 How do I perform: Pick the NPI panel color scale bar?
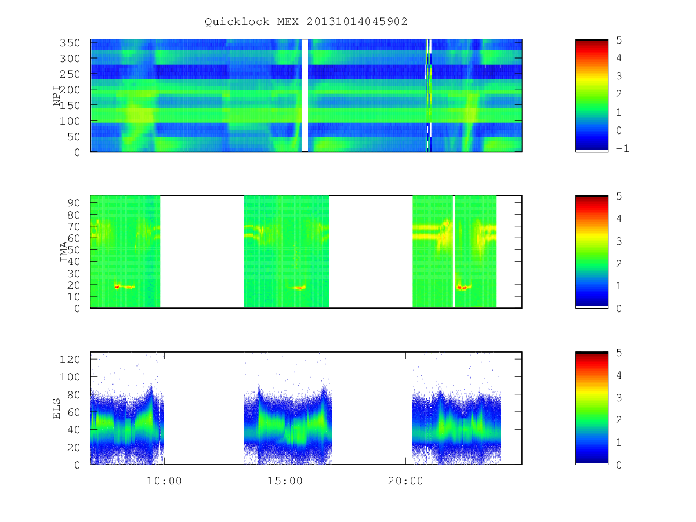coord(592,95)
